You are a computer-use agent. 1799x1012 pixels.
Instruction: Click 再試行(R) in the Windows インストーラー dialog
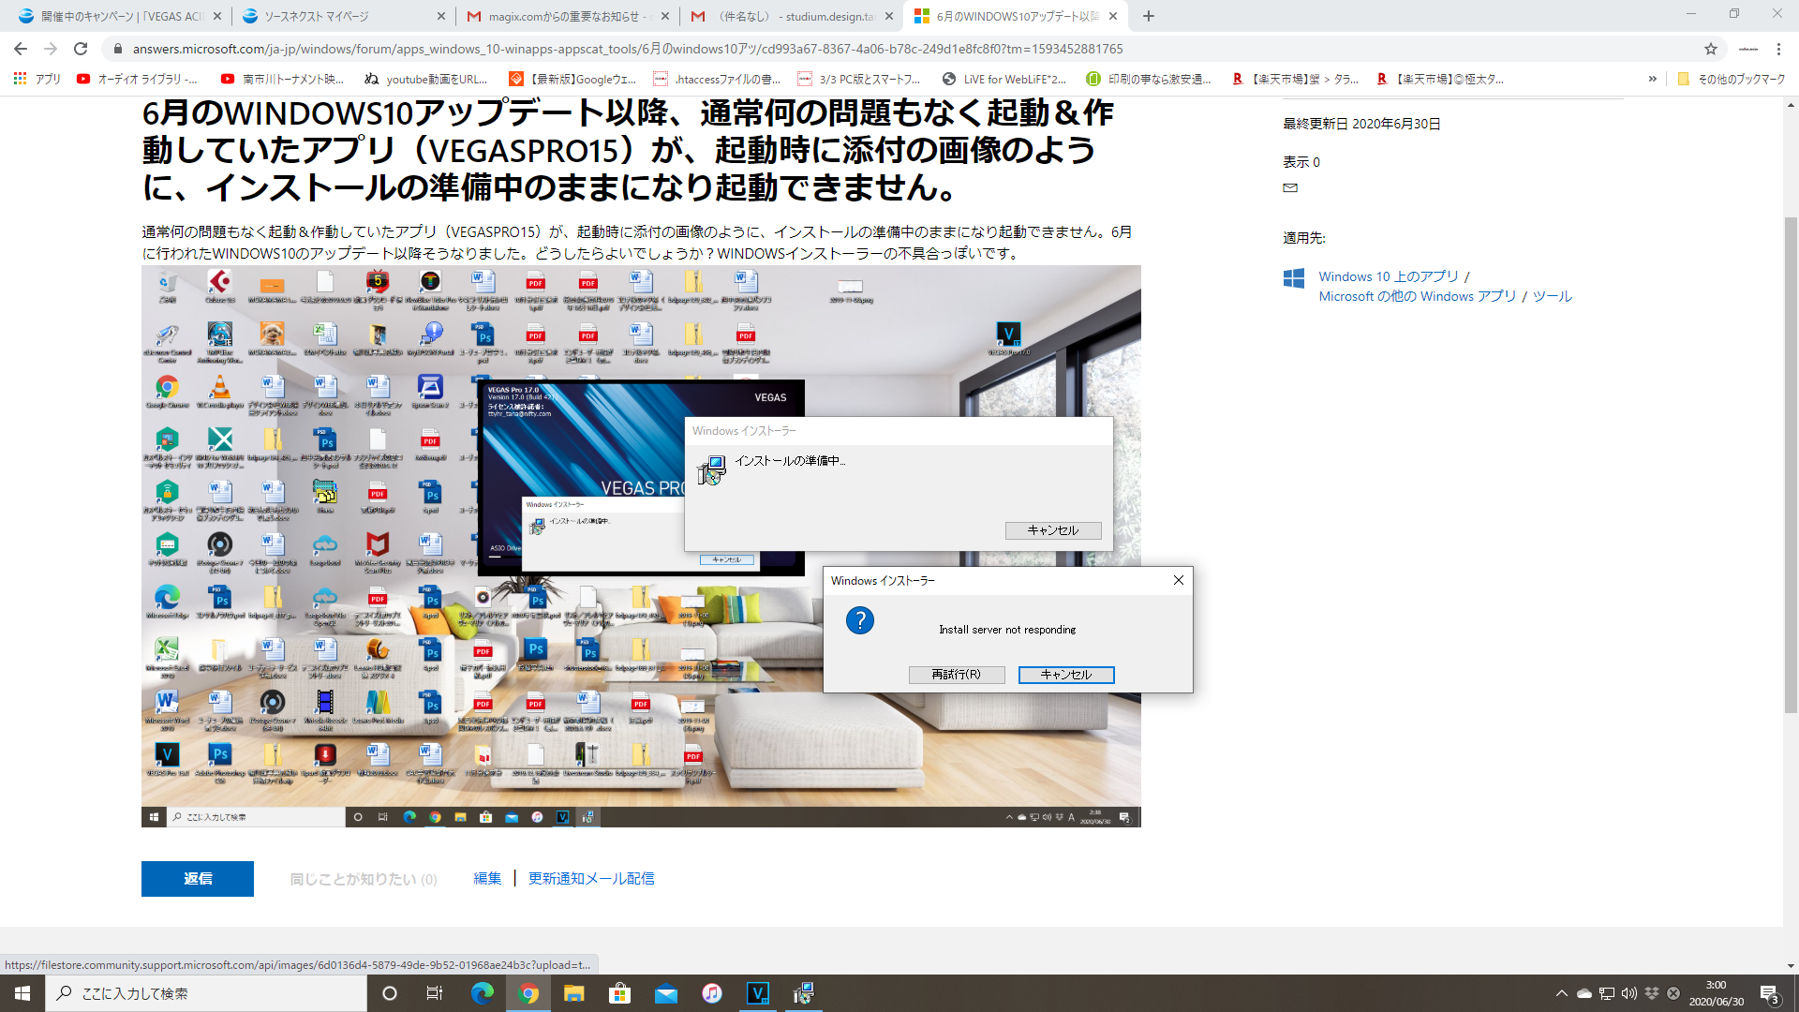957,675
